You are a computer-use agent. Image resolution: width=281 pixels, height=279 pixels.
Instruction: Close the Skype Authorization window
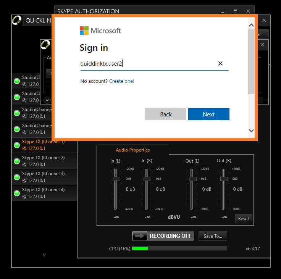tap(248, 11)
